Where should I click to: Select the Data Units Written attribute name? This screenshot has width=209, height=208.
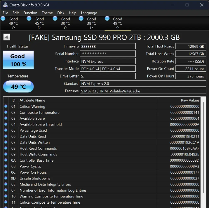coord(35,142)
